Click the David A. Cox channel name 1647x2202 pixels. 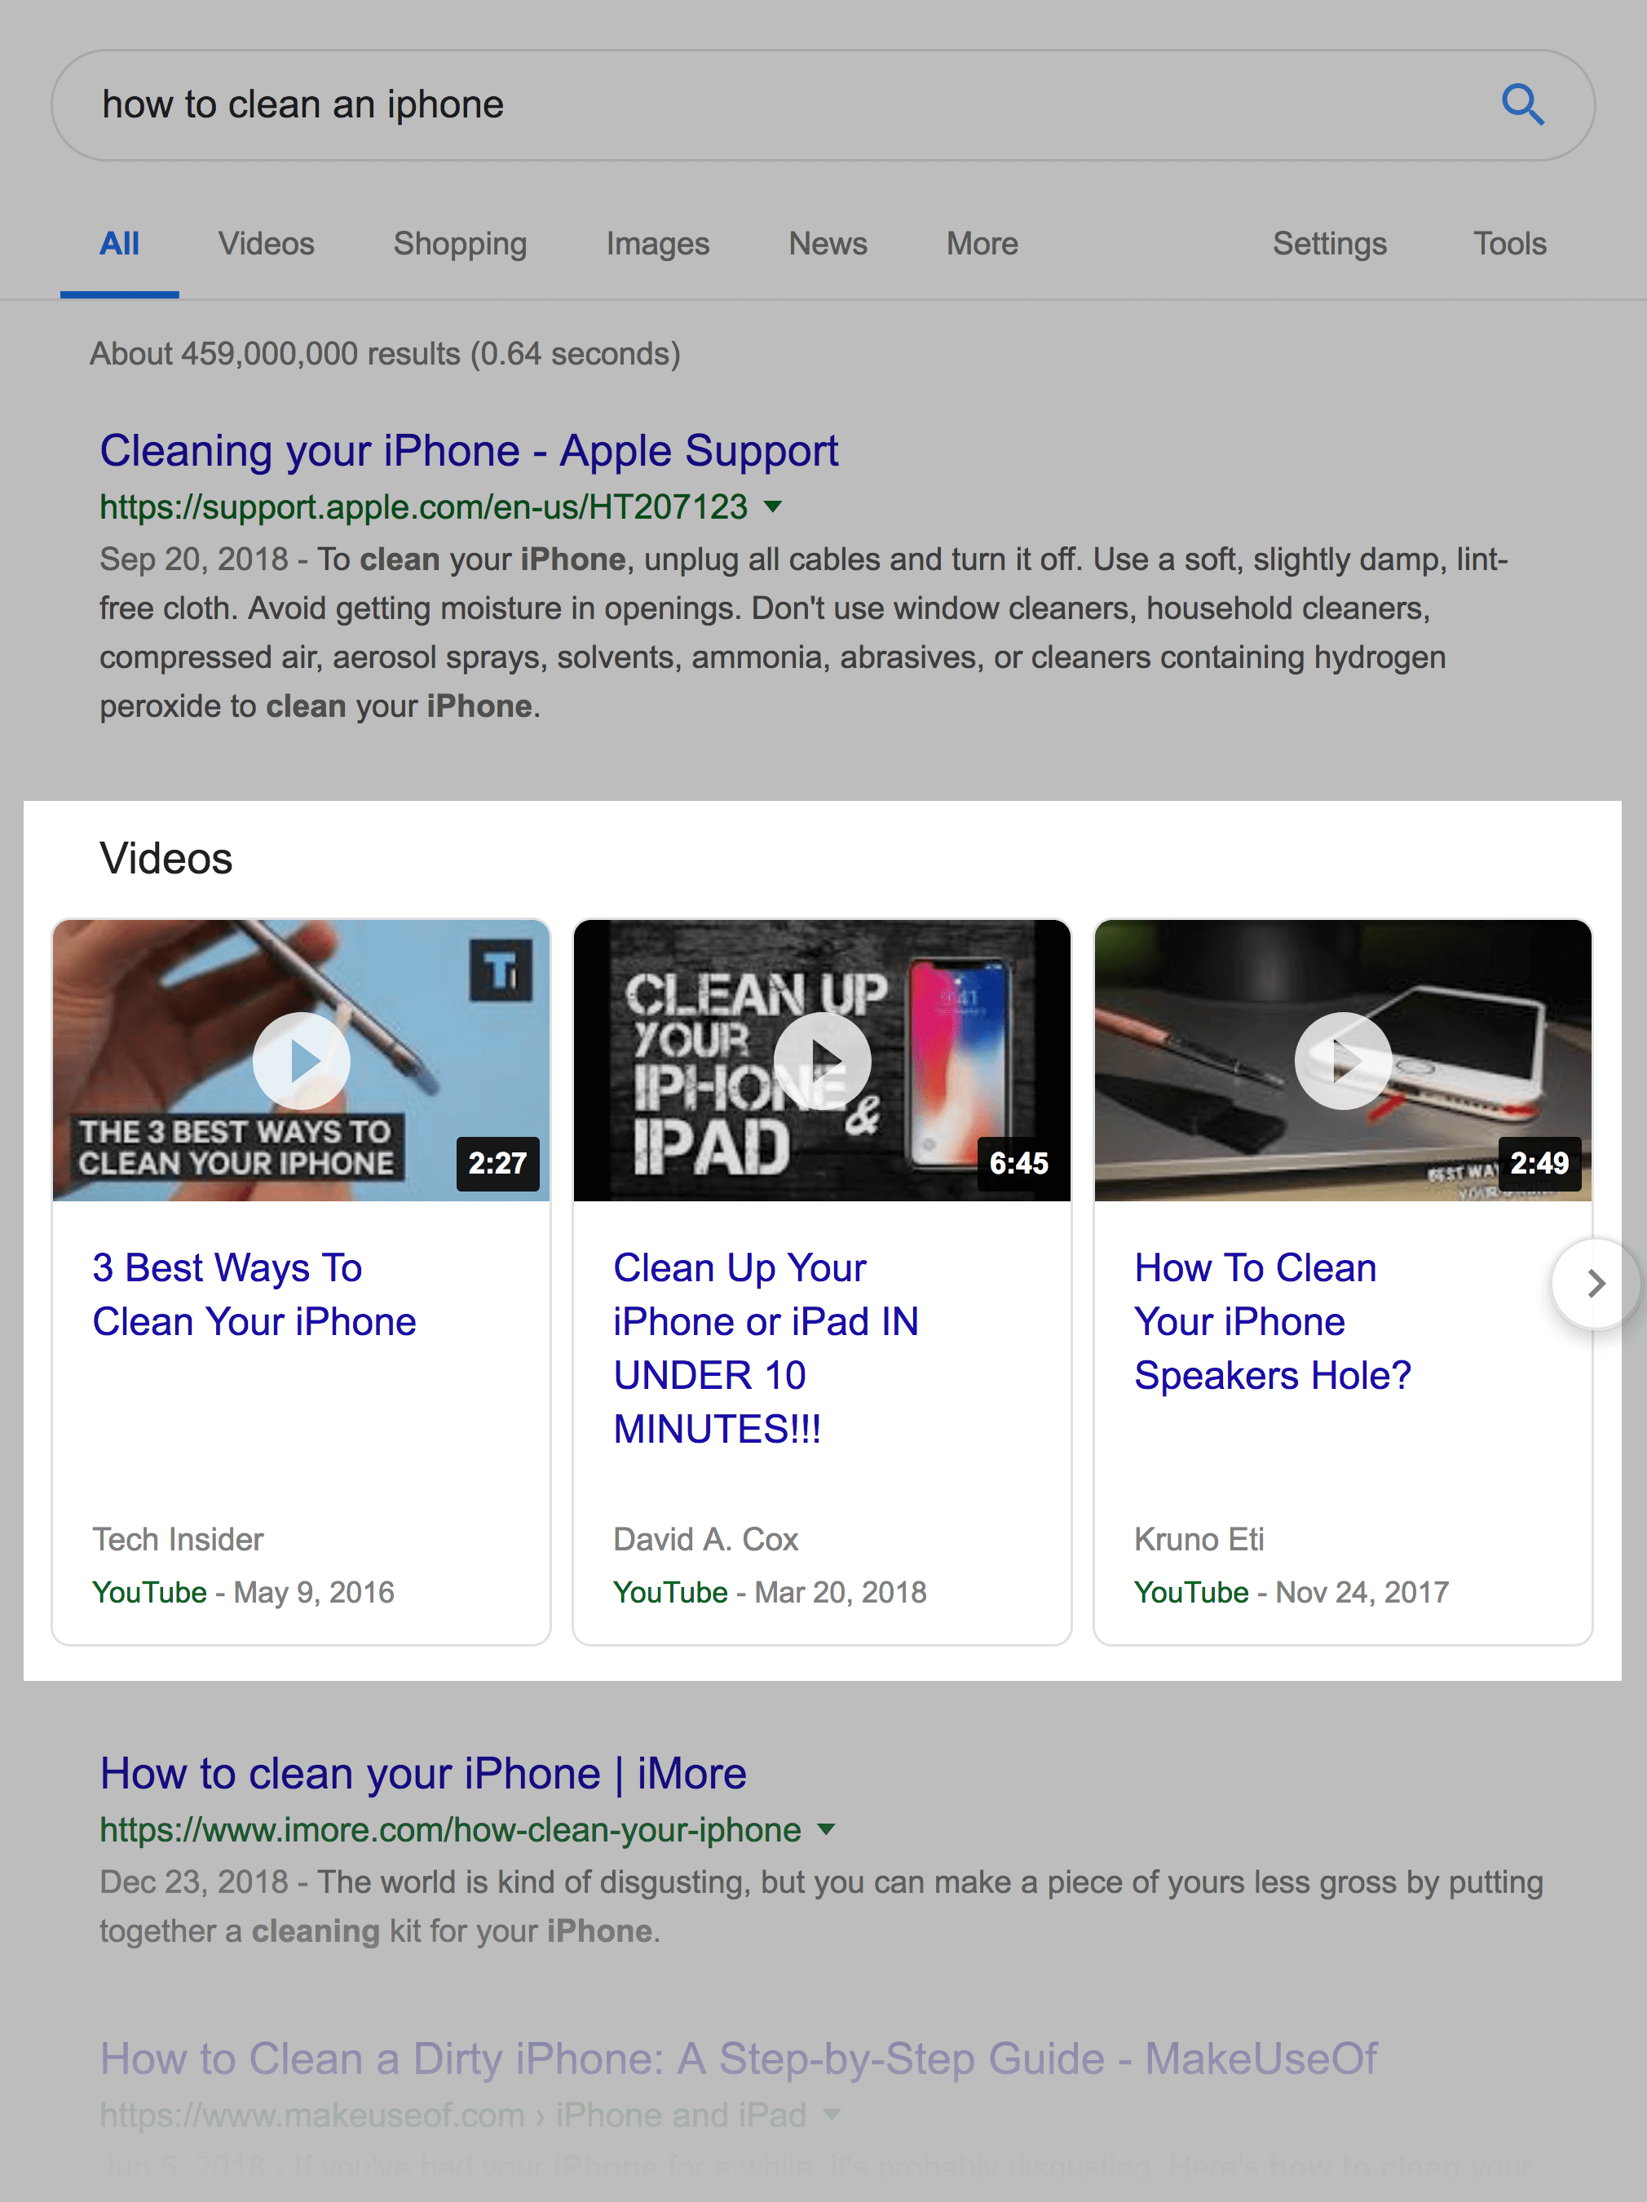pos(705,1540)
